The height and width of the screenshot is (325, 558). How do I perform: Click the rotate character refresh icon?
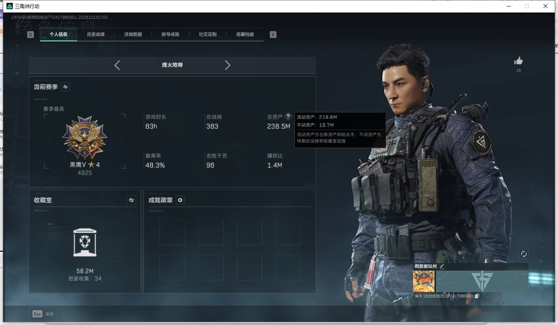(524, 254)
